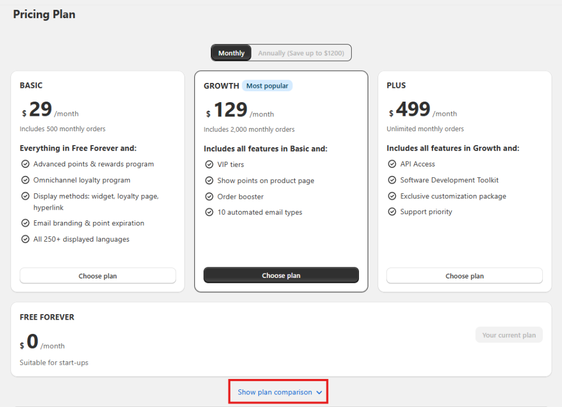
Task: Expand Show plan comparison chevron
Action: [319, 393]
